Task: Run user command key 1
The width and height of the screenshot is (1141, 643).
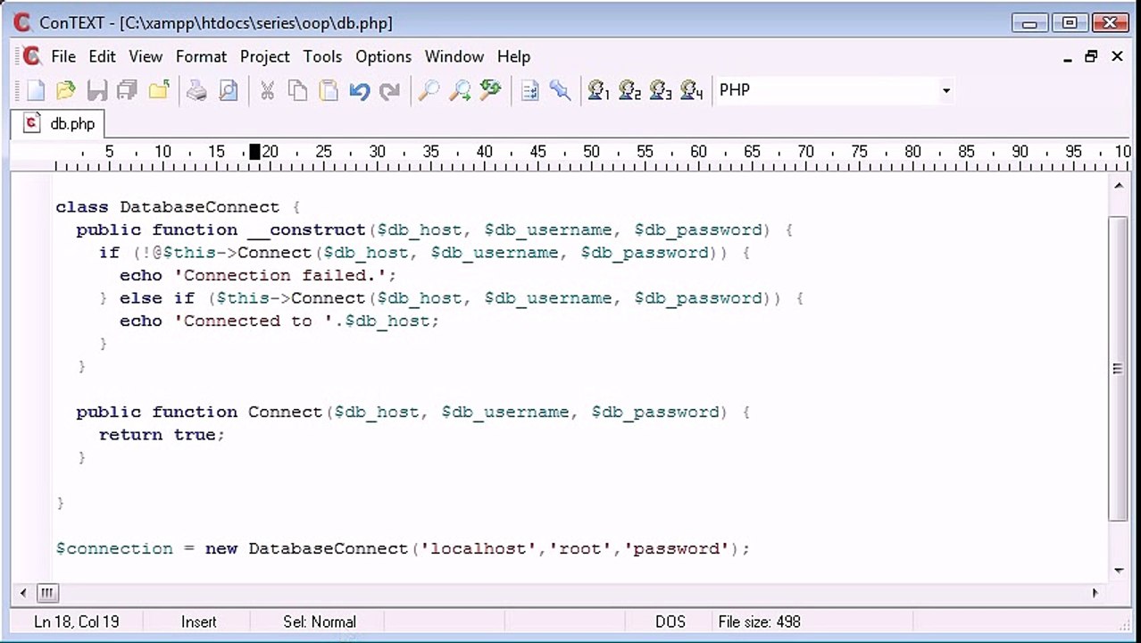Action: (x=598, y=90)
